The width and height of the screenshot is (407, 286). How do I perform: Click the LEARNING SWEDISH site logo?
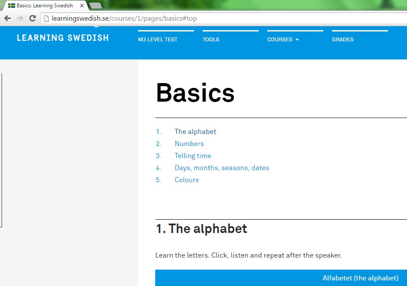(x=63, y=38)
